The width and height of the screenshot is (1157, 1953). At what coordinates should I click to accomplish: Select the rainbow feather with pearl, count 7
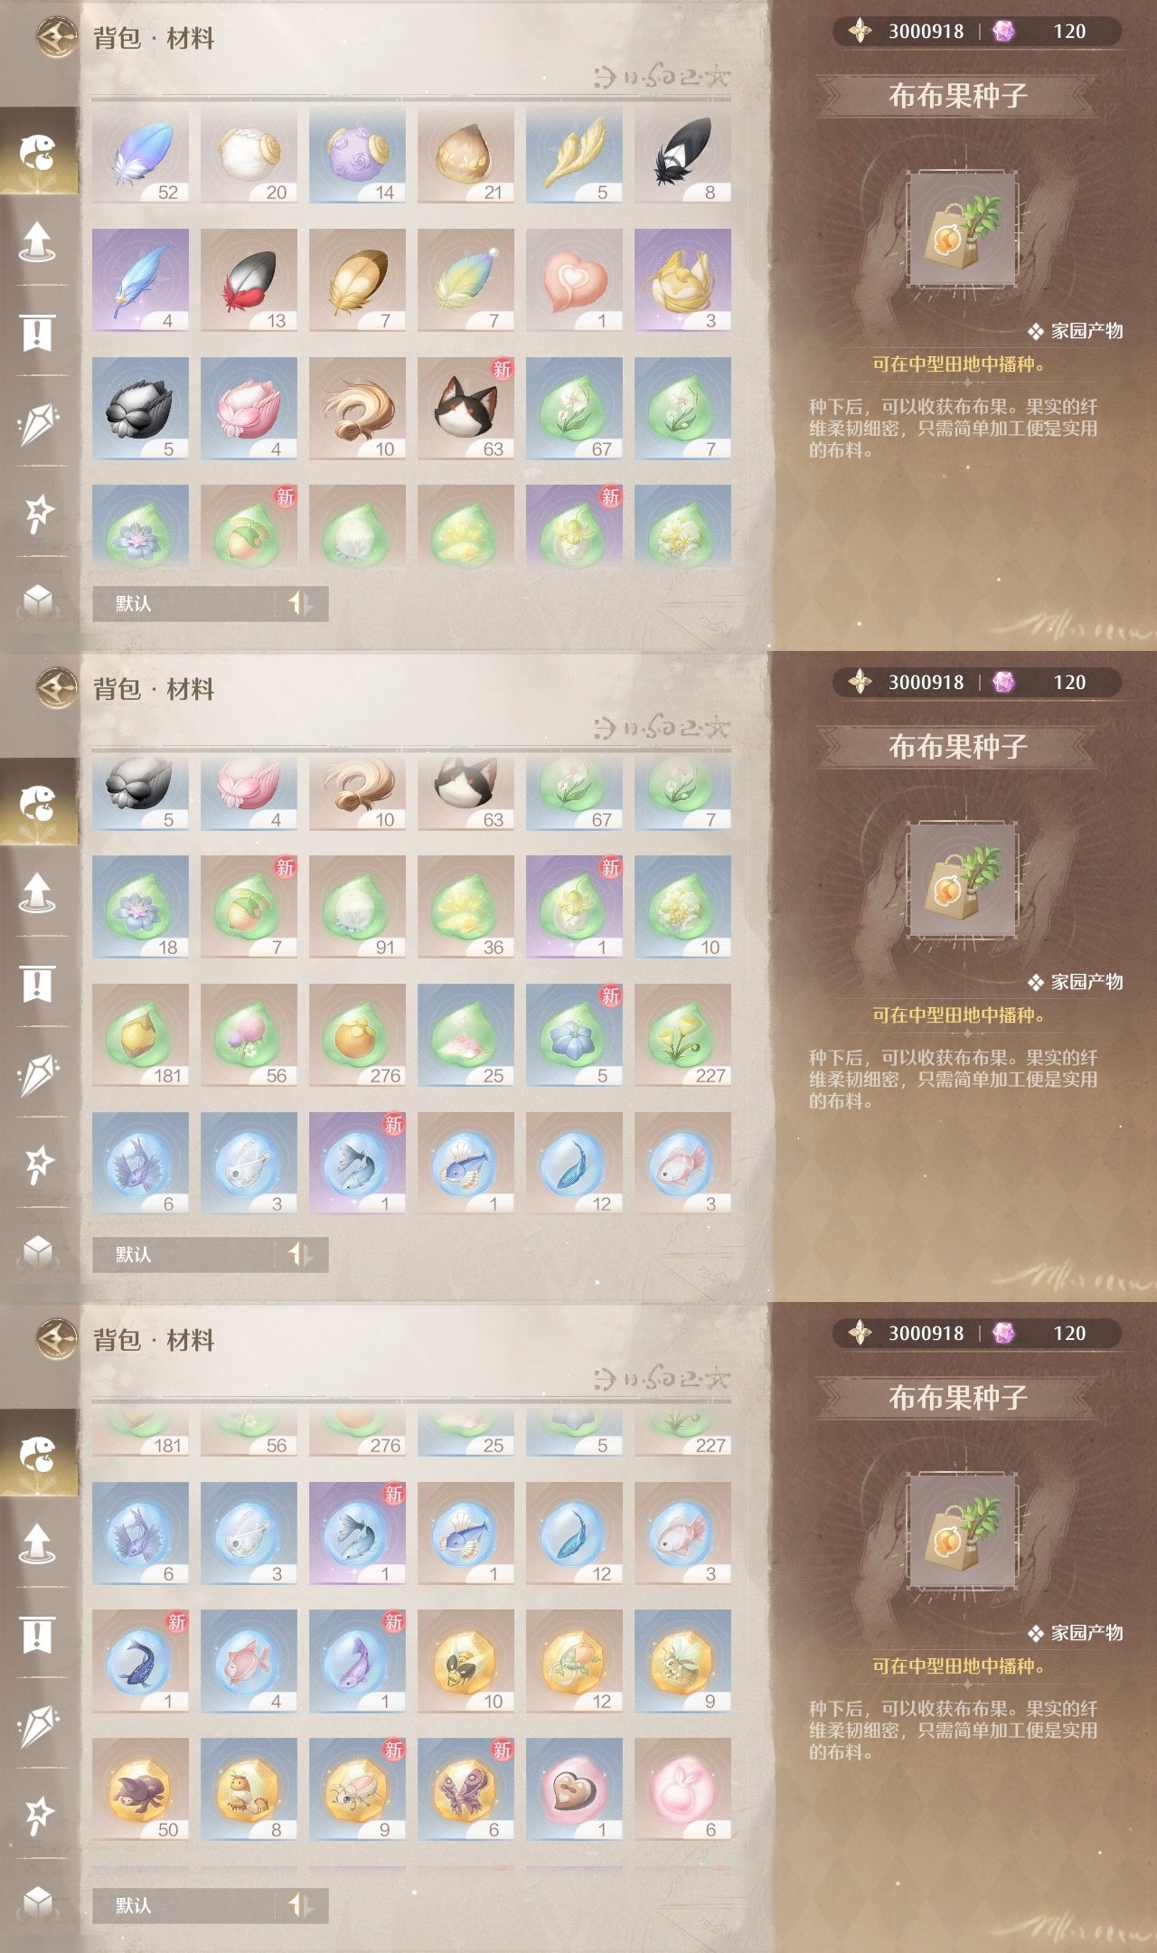coord(466,280)
